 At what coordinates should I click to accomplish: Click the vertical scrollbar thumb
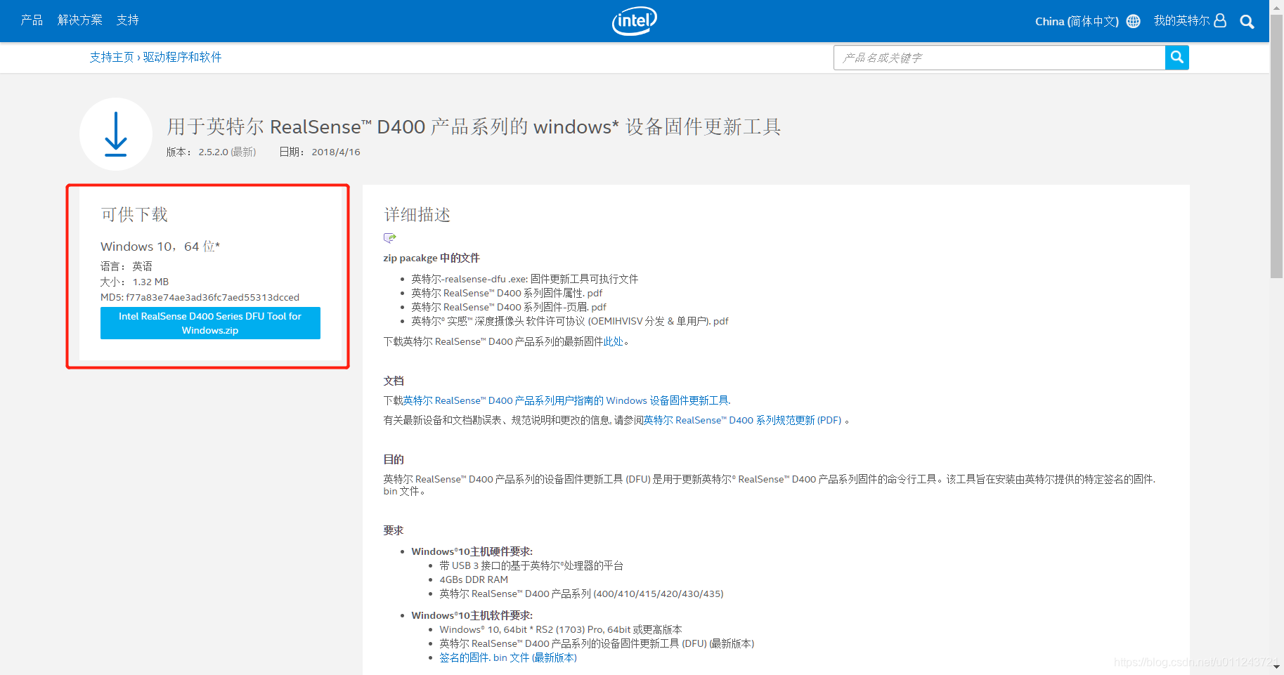1276,146
